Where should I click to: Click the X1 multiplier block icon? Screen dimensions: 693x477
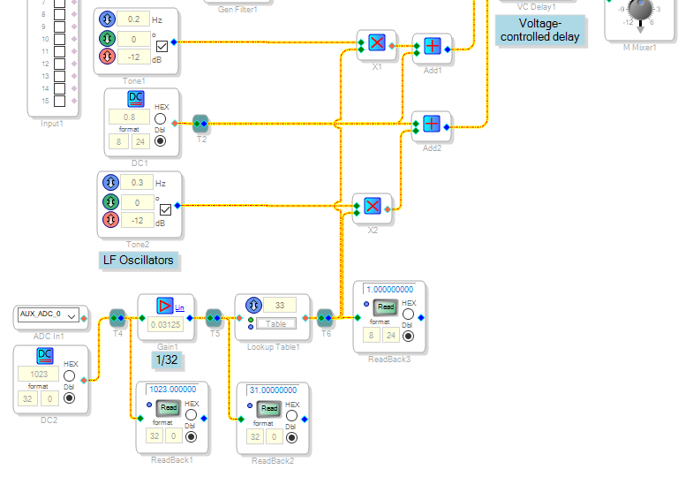coord(377,42)
